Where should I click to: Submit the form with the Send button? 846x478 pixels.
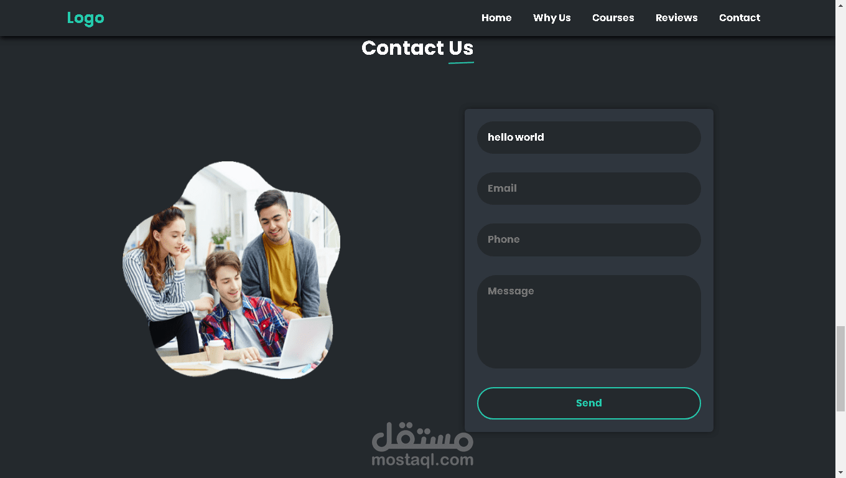click(x=588, y=403)
